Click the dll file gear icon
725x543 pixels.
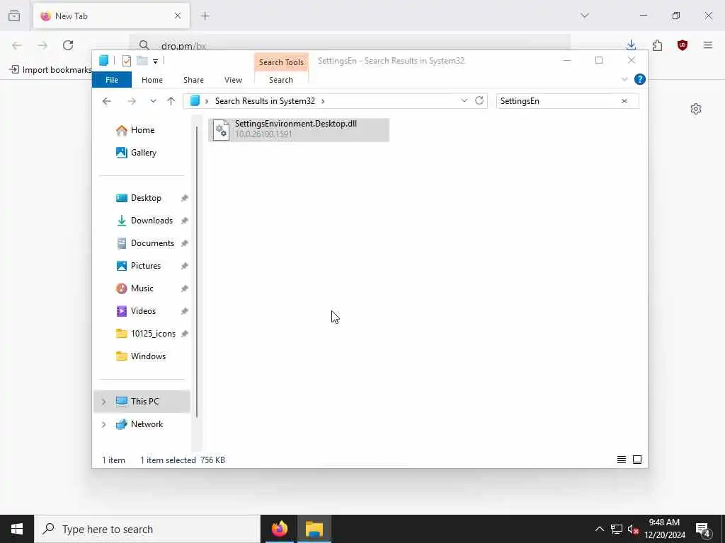(x=221, y=130)
